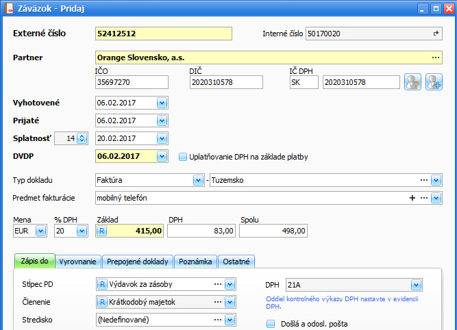Switch to the Vyrovnanie tab
This screenshot has height=330, width=457.
[78, 262]
